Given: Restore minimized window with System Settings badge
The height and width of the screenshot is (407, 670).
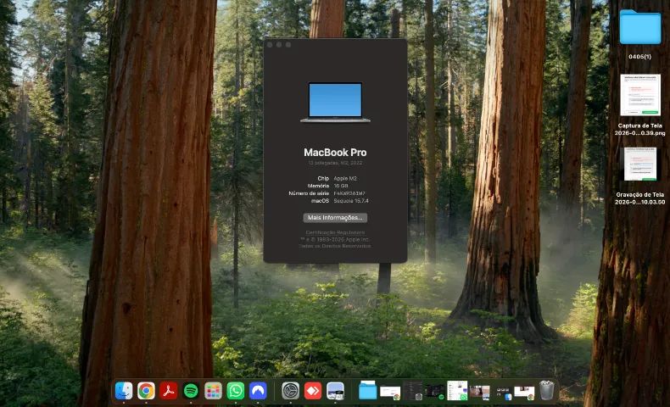Looking at the screenshot, I should pyautogui.click(x=413, y=390).
